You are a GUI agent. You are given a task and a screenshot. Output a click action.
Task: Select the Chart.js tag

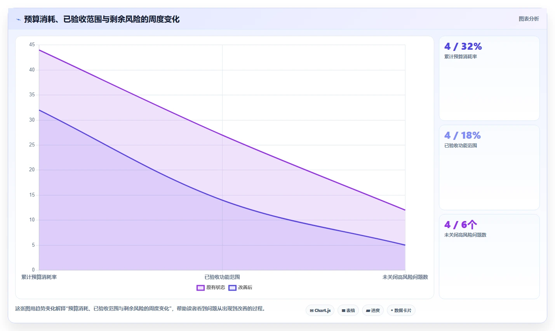click(x=320, y=310)
